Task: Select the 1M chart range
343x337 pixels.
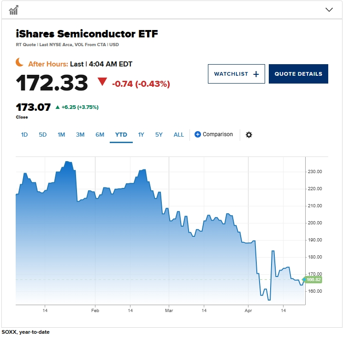Action: coord(61,134)
